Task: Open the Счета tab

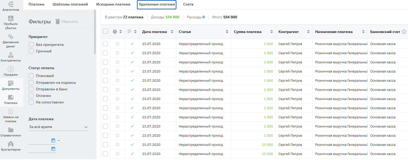Action: pyautogui.click(x=188, y=4)
